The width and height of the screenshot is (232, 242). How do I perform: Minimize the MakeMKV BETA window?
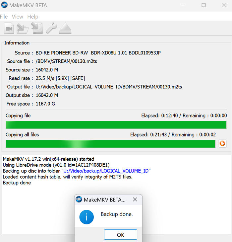(x=183, y=5)
